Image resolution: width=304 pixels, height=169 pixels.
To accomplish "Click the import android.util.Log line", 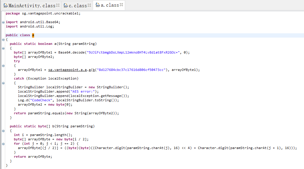I will 30,26.
